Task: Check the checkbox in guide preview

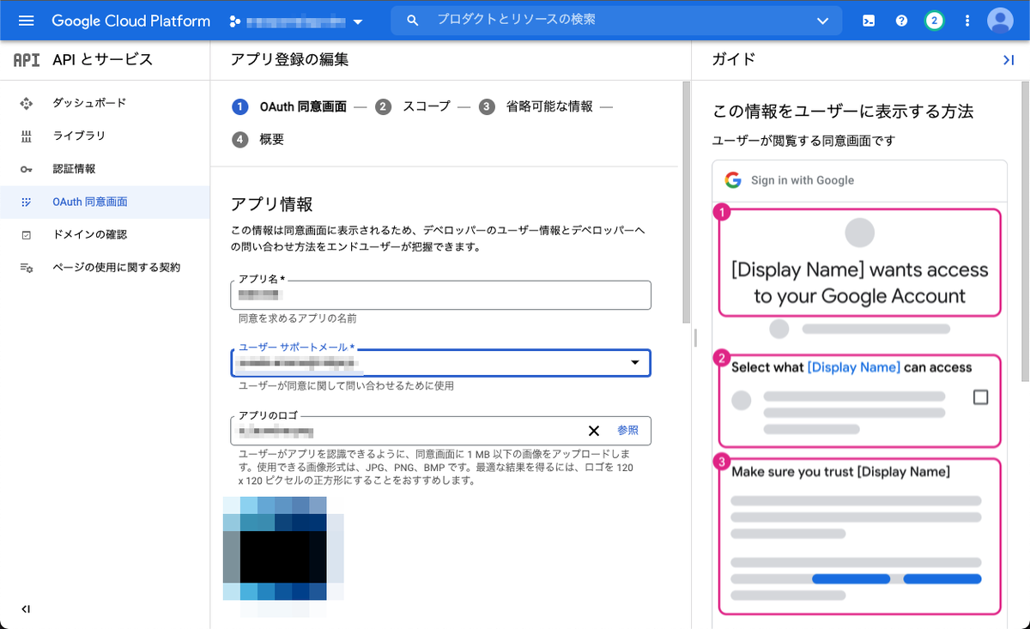Action: point(981,397)
